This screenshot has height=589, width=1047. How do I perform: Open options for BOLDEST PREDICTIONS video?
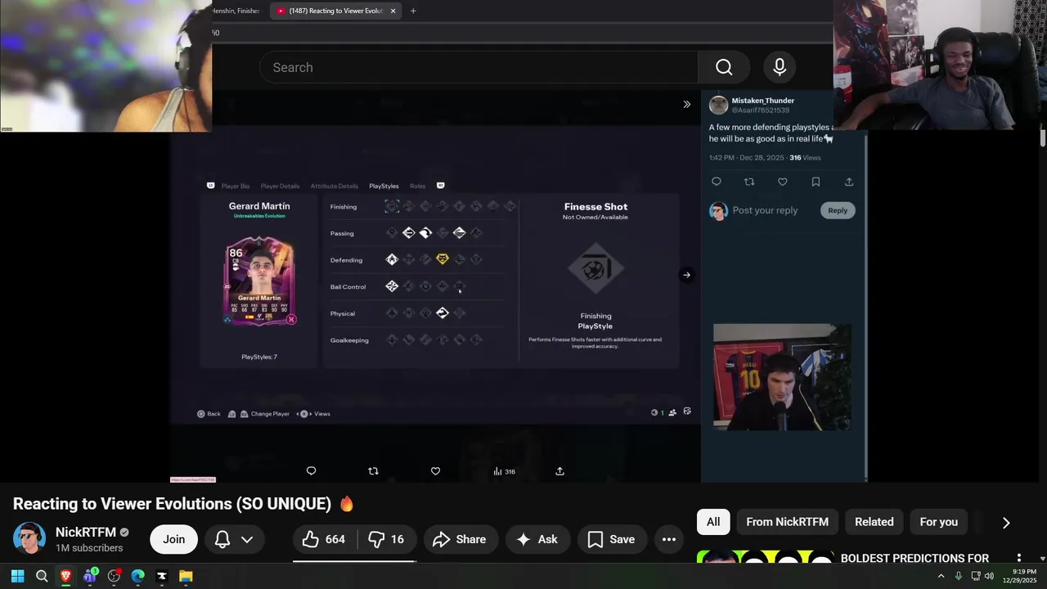1019,558
